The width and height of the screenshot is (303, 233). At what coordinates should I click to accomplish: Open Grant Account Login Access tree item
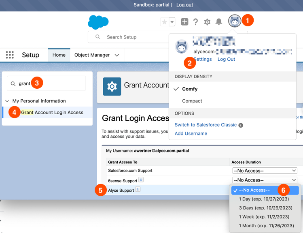(52, 112)
